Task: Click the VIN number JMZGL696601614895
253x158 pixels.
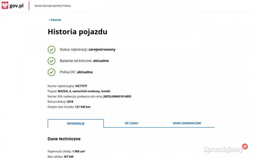Action: point(117,97)
